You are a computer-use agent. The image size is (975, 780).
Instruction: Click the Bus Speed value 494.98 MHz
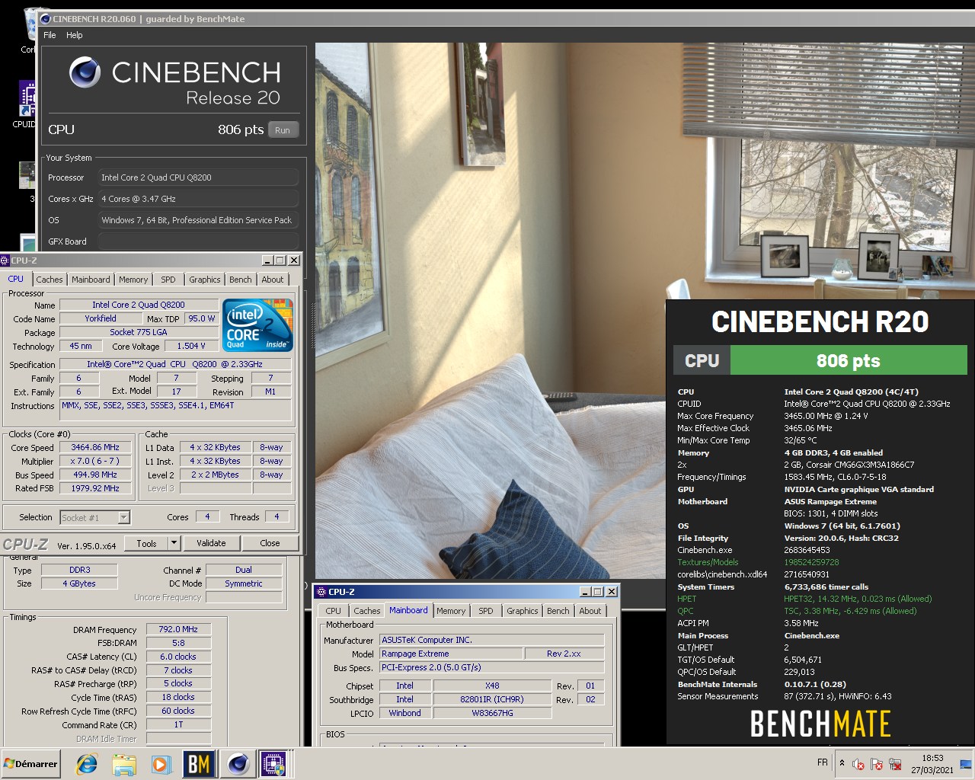(95, 475)
